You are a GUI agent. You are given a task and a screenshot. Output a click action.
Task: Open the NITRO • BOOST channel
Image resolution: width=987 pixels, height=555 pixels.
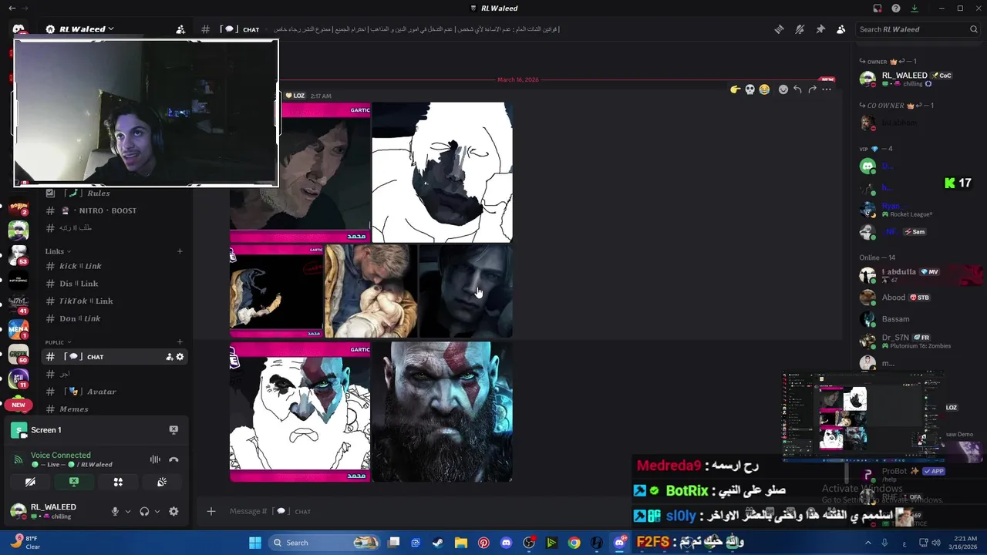pos(116,210)
